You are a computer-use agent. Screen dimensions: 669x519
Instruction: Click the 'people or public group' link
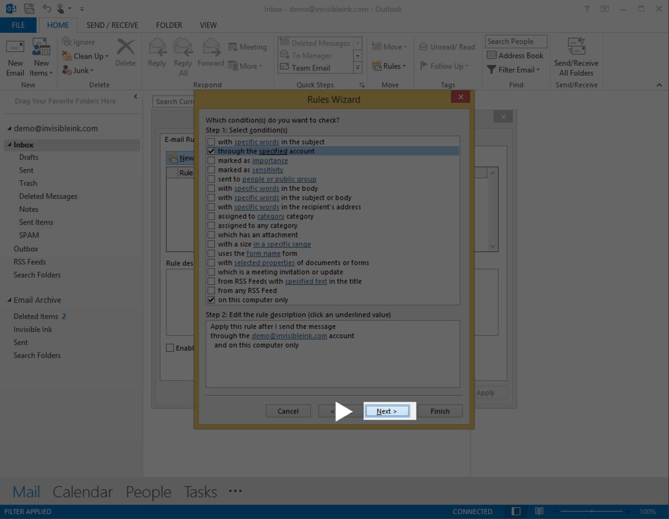[279, 179]
